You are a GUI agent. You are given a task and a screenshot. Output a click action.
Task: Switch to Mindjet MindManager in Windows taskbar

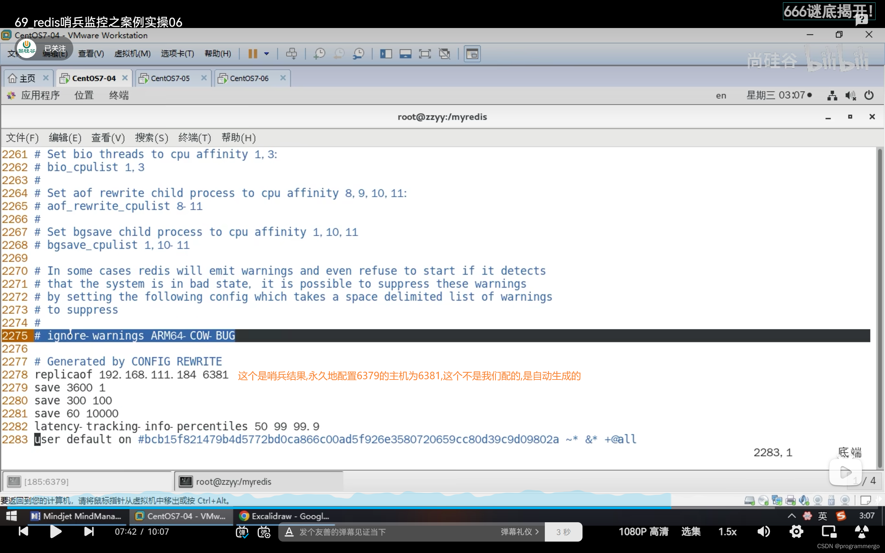point(76,516)
